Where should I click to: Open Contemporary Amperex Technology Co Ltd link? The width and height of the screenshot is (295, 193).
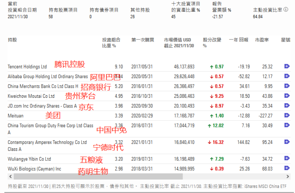click(47, 146)
